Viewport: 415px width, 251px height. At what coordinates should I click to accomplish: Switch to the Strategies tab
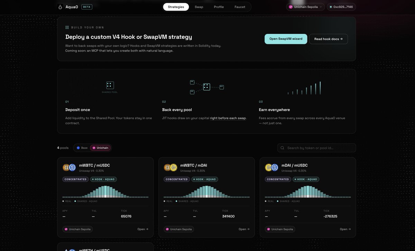(x=176, y=7)
